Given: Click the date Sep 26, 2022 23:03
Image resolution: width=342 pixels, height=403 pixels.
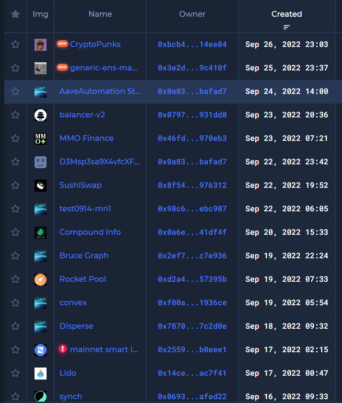Looking at the screenshot, I should coord(287,45).
